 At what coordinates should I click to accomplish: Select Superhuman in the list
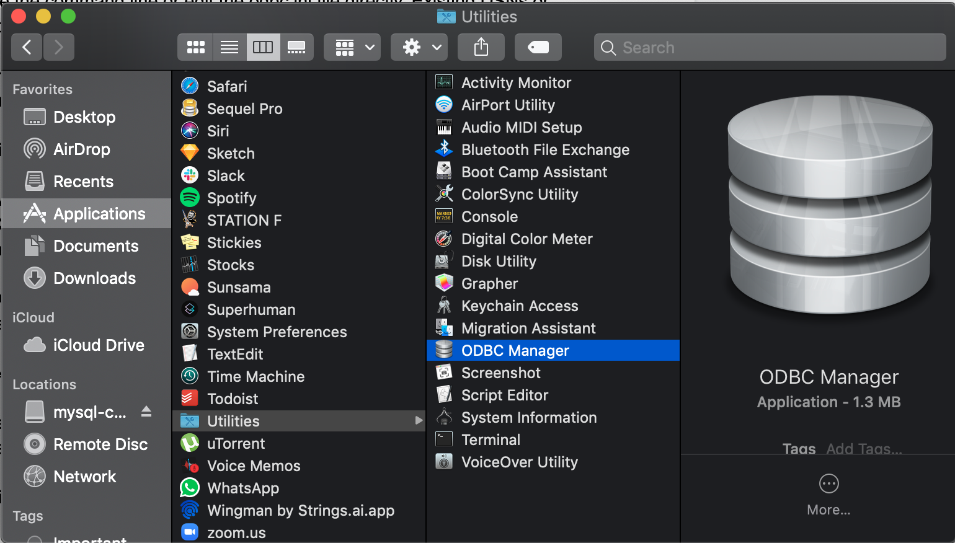[299, 309]
